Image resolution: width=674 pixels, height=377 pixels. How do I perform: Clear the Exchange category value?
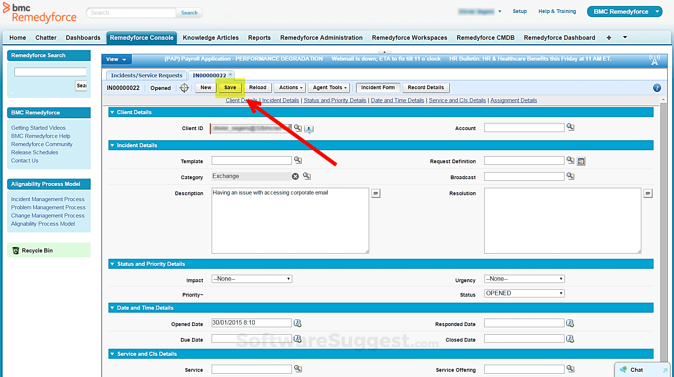295,176
